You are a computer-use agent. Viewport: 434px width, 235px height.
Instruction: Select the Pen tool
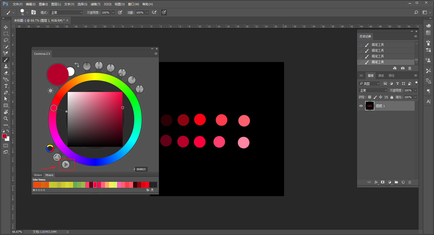click(x=6, y=92)
